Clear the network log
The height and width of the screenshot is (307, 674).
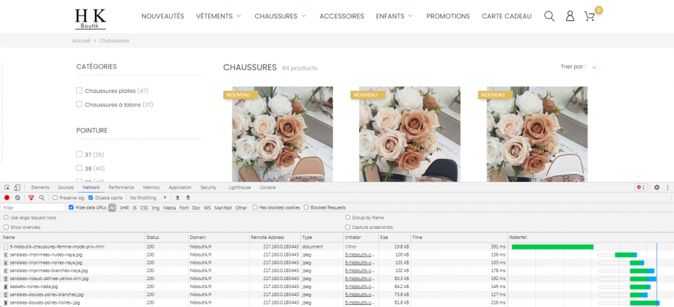[18, 198]
